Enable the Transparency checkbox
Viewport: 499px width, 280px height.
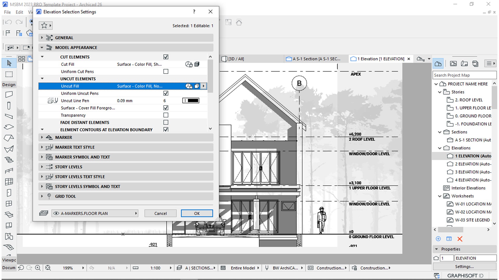click(166, 115)
